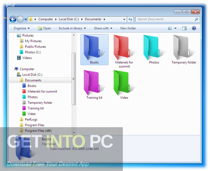210x171 pixels.
Task: Click the Open toolbar button
Action: (44, 28)
